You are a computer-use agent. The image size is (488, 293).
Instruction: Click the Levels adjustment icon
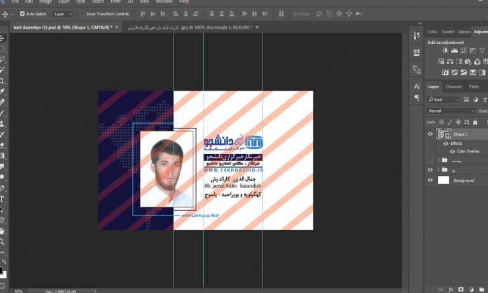pos(454,50)
